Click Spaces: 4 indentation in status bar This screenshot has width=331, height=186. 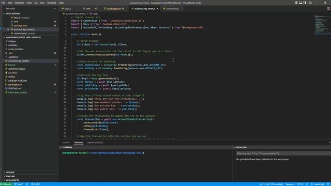(290, 184)
